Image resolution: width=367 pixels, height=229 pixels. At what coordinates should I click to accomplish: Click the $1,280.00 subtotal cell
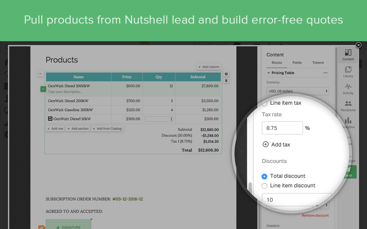click(x=210, y=110)
